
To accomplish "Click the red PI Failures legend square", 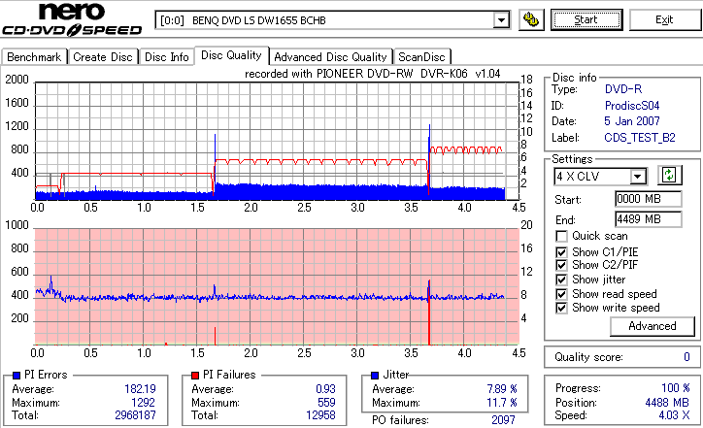I will click(194, 376).
